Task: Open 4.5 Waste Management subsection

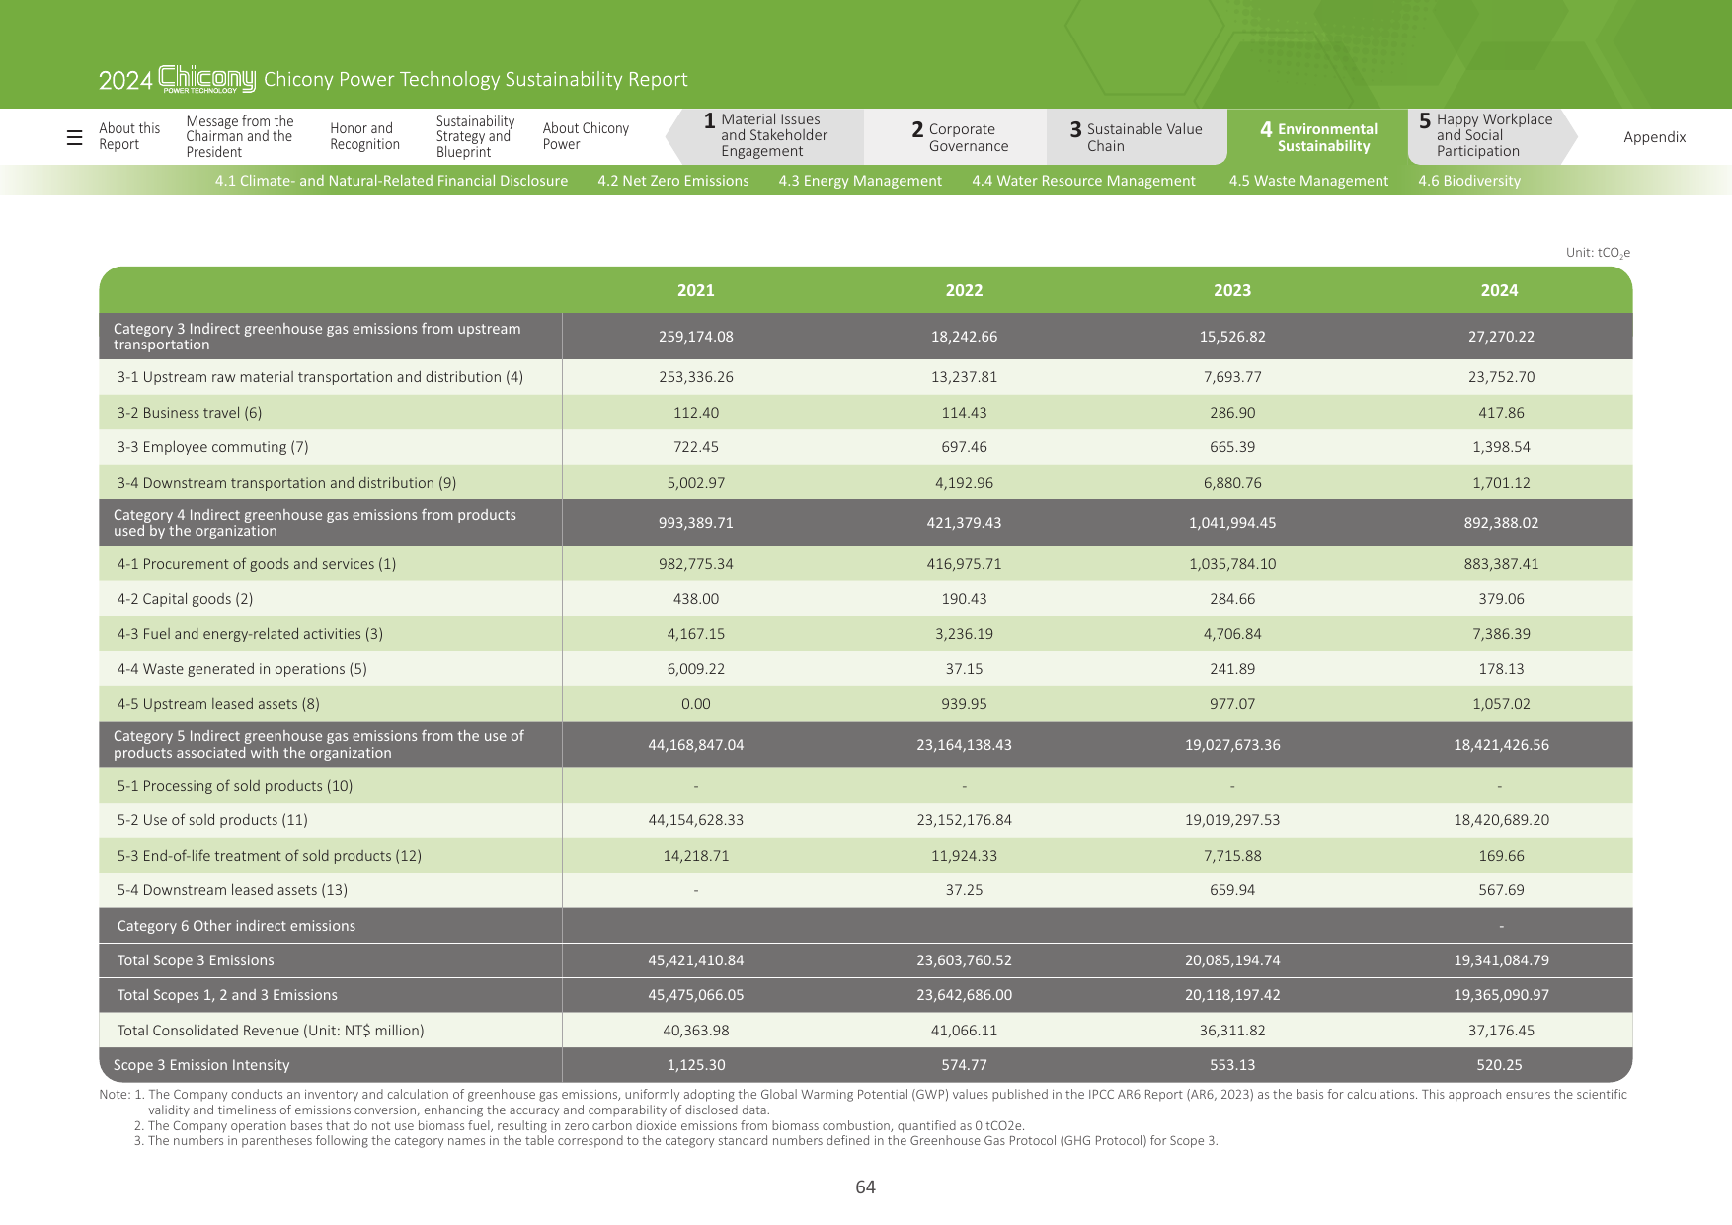Action: [1308, 181]
